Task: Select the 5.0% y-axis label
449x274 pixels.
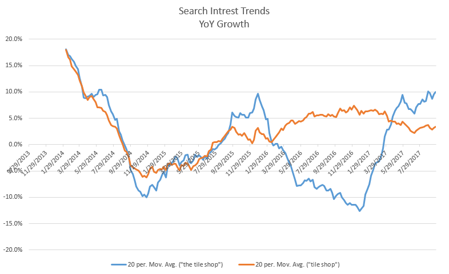Action: coord(15,118)
